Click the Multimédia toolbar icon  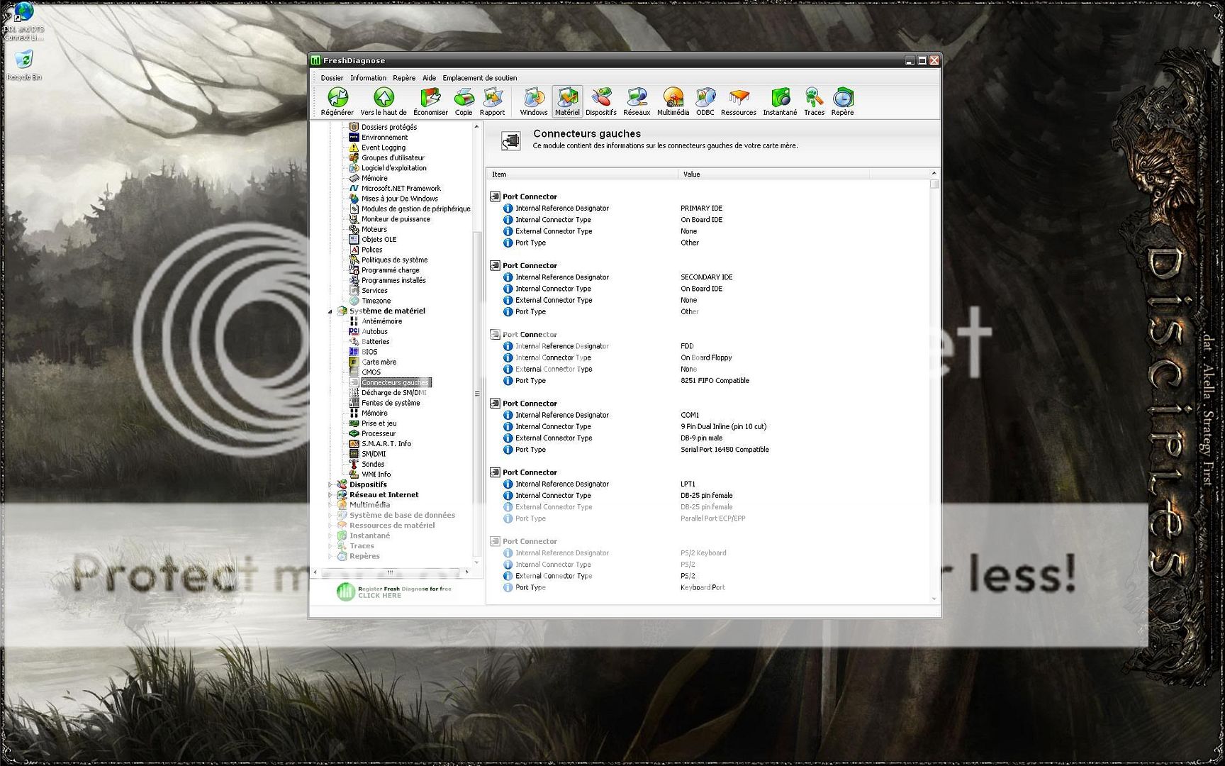point(673,101)
